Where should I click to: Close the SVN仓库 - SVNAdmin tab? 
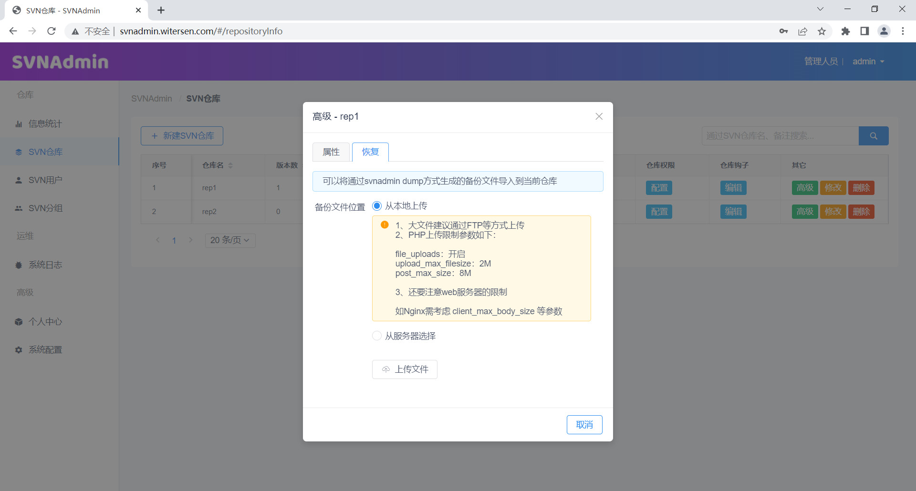[138, 10]
